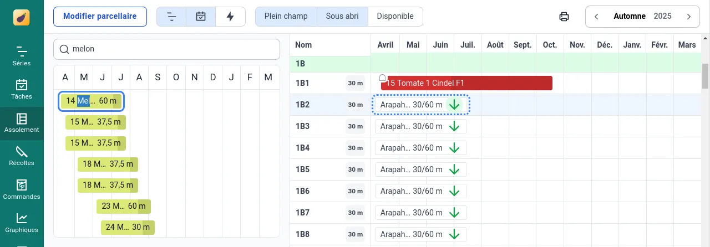Click the print icon in the toolbar
This screenshot has height=247, width=710.
pyautogui.click(x=564, y=17)
